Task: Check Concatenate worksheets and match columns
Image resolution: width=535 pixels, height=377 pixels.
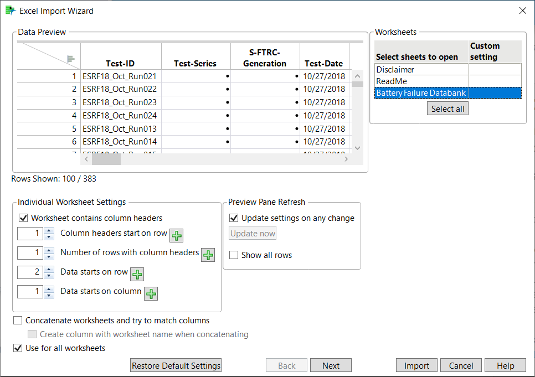Action: (x=18, y=321)
